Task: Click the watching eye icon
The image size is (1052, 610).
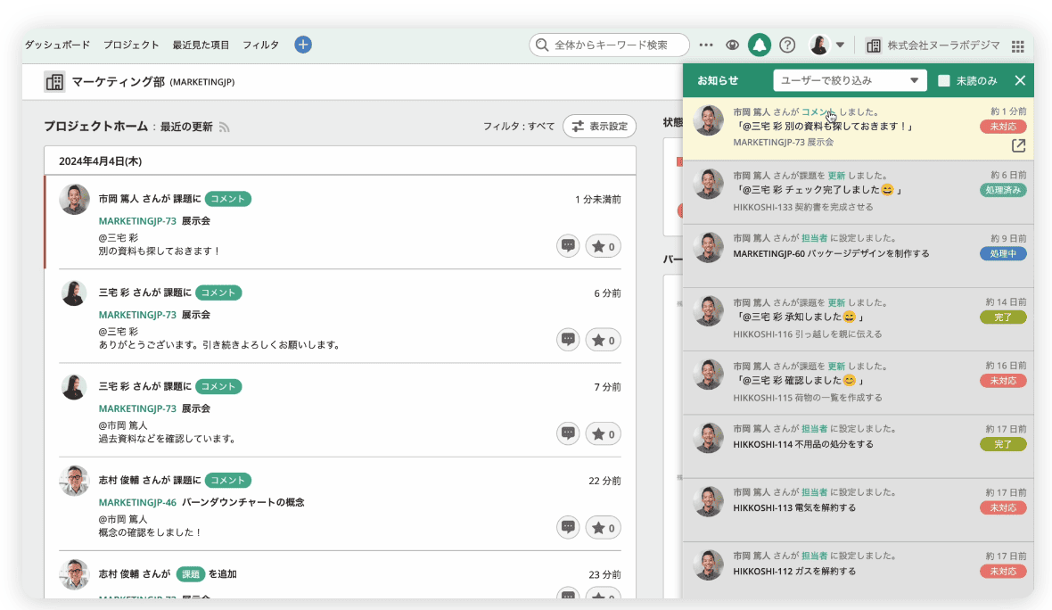Action: tap(732, 45)
